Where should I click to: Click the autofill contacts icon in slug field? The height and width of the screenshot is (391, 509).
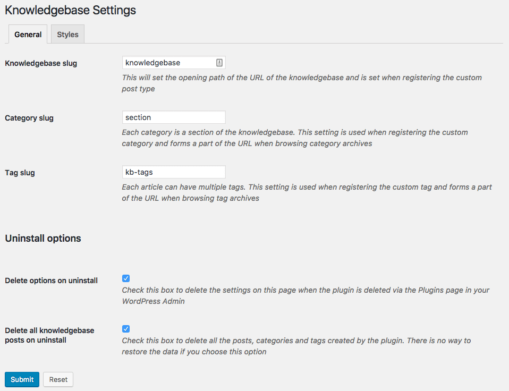click(219, 63)
